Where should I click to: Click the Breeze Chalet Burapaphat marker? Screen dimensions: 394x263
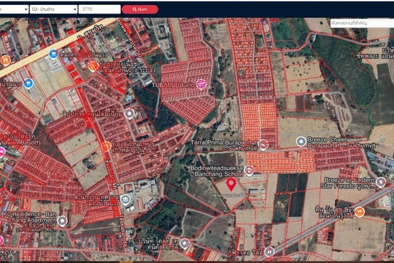301,141
